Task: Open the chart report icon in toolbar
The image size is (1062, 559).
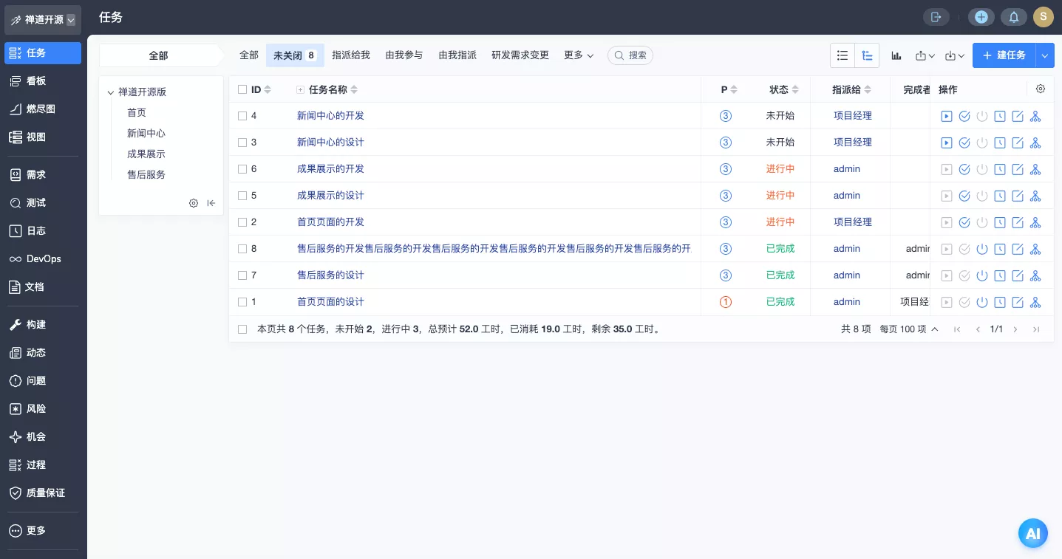Action: [896, 55]
